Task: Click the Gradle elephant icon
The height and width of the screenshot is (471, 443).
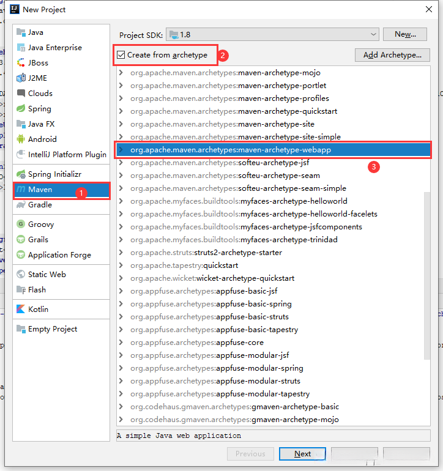Action: click(x=21, y=204)
